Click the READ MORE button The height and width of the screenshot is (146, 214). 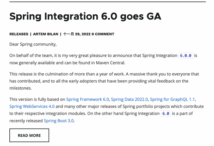(x=29, y=135)
